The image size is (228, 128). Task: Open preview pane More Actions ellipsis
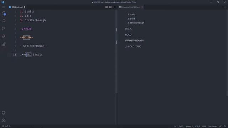[224, 7]
